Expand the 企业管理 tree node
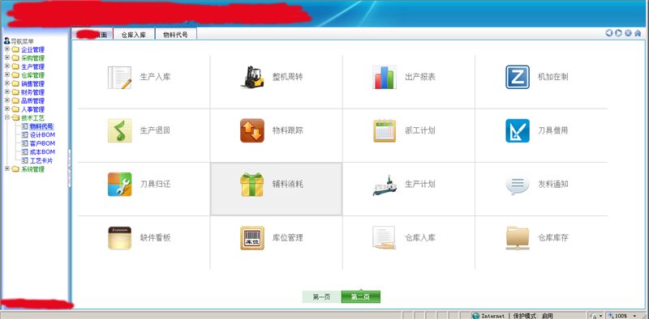 (x=7, y=49)
